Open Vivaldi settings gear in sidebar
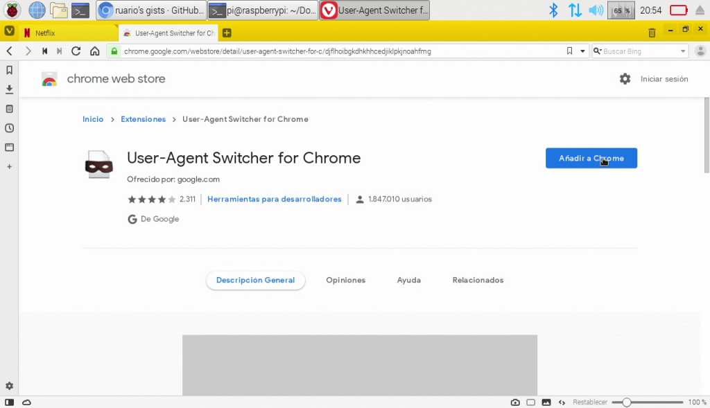 pyautogui.click(x=9, y=386)
